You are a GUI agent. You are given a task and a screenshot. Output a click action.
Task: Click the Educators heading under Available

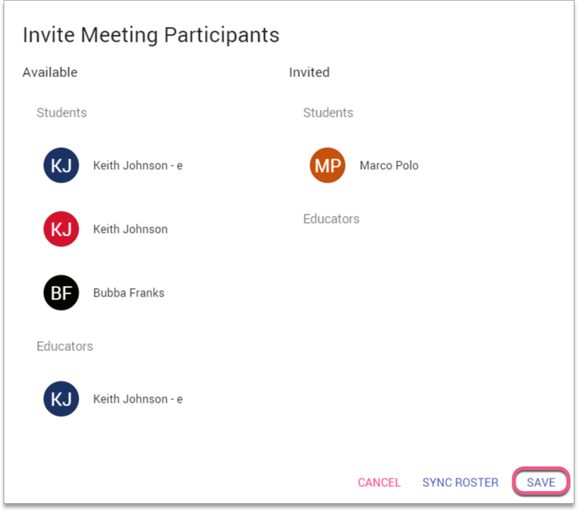point(64,346)
